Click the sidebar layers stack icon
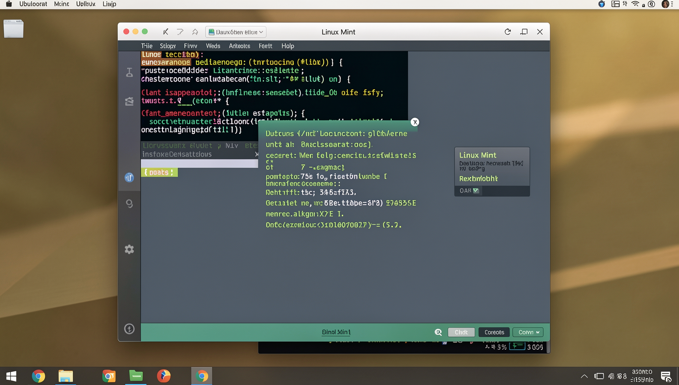679x385 pixels. (x=129, y=101)
